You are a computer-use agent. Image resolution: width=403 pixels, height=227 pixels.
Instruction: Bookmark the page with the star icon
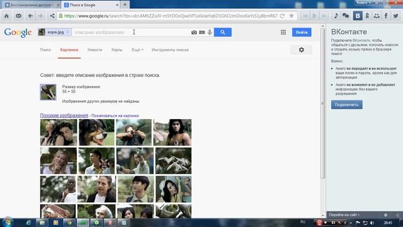(291, 16)
